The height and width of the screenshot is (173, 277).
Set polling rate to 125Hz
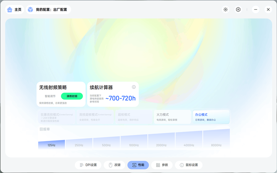coord(51,145)
